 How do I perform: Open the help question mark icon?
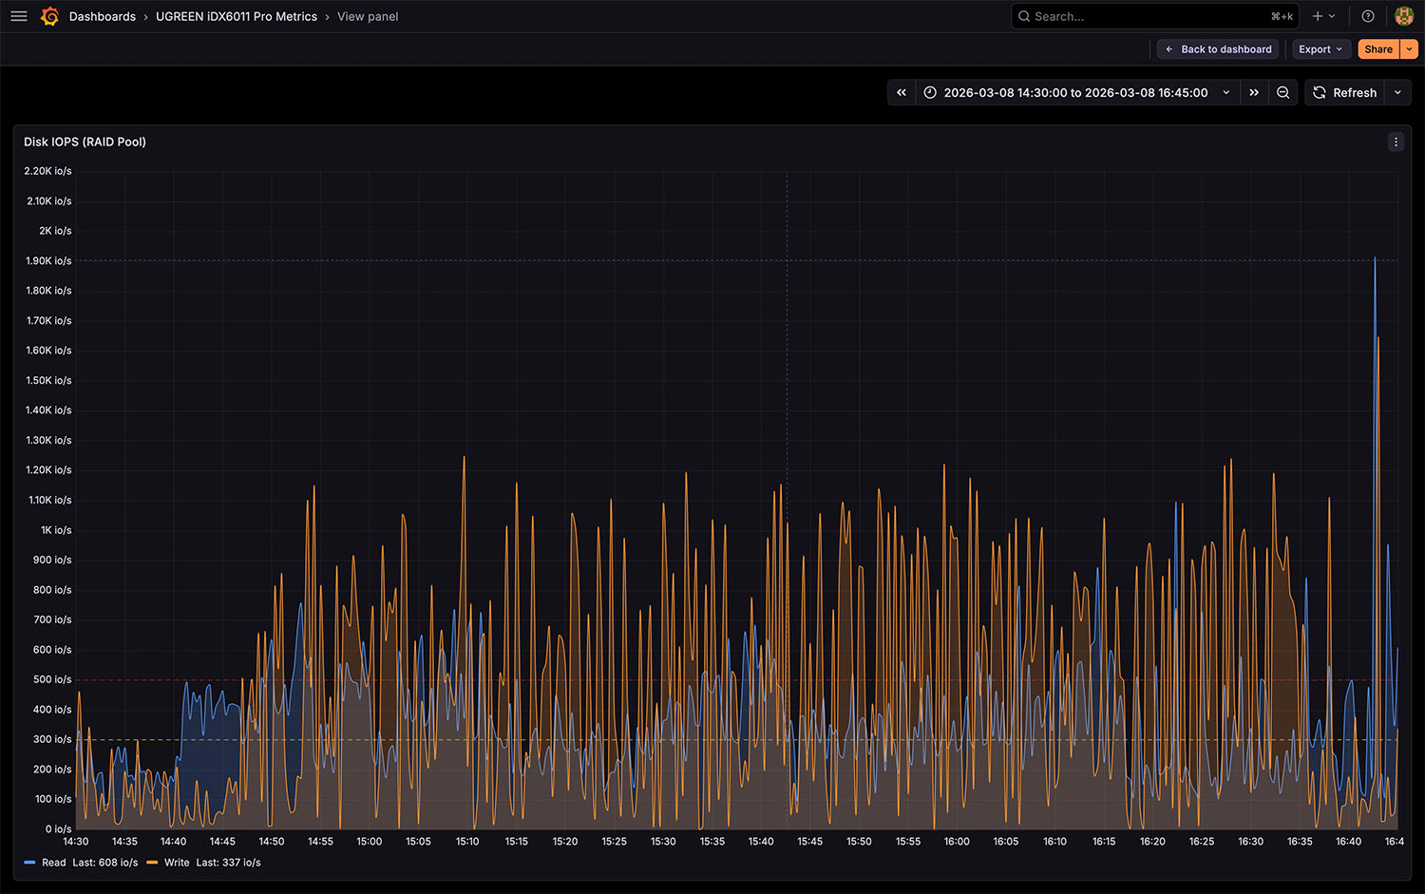click(x=1368, y=16)
